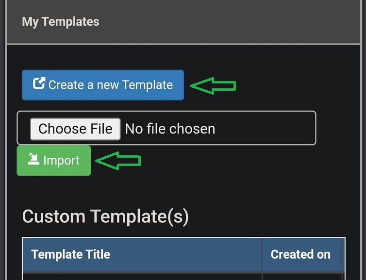Click the No file chosen label
The height and width of the screenshot is (280, 366).
pos(170,129)
